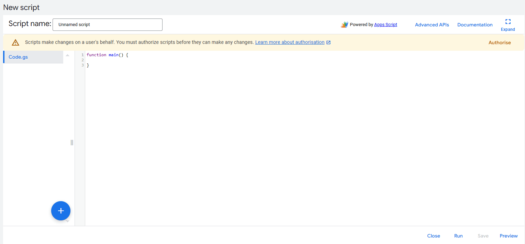Open the Learn more about authorisation link
Image resolution: width=525 pixels, height=244 pixels.
[x=290, y=42]
